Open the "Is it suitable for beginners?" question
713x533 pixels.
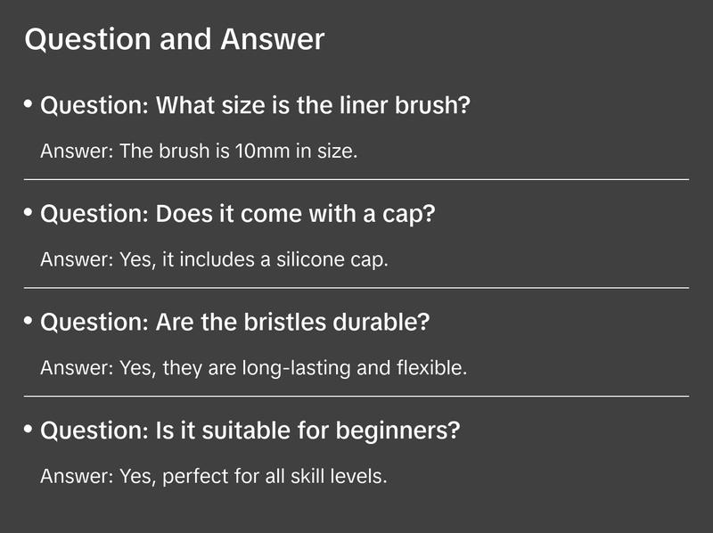pyautogui.click(x=250, y=430)
